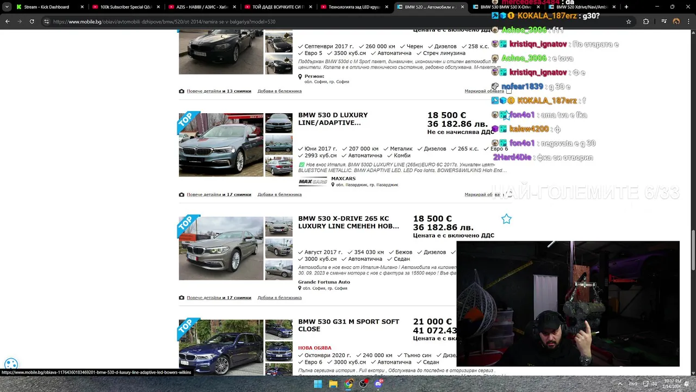The image size is (696, 392).
Task: Click the page vertical scrollbar
Action: tap(693, 250)
